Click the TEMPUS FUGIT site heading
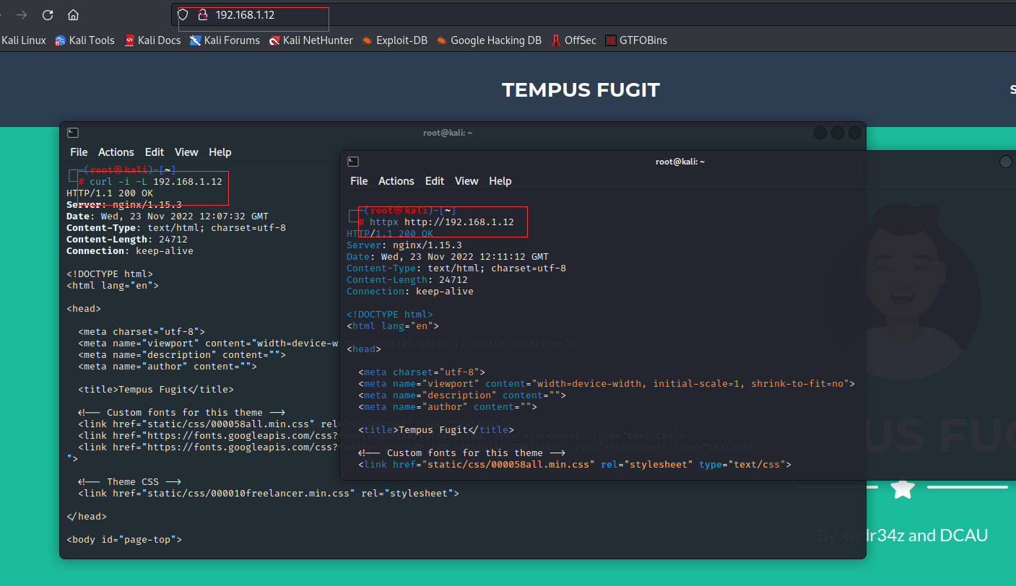Screen dimensions: 1016x586 coord(581,90)
